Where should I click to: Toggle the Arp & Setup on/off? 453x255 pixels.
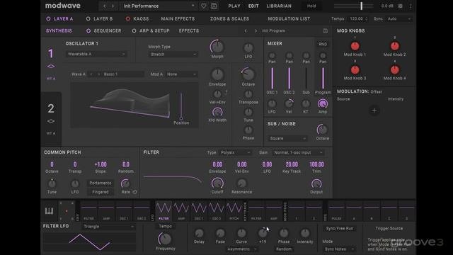click(134, 30)
